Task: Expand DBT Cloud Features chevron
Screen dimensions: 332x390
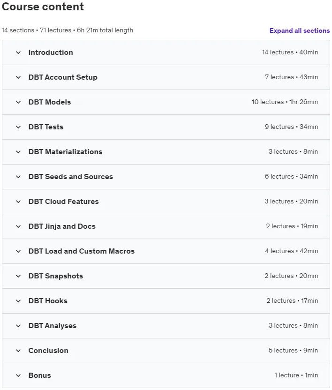Action: (x=18, y=202)
